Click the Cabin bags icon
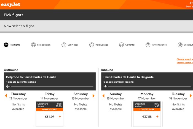This screenshot has width=193, height=129. click(x=64, y=45)
